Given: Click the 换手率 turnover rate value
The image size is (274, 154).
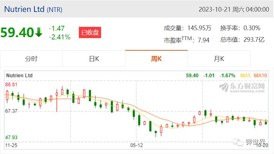Looking at the screenshot, I should (252, 28).
